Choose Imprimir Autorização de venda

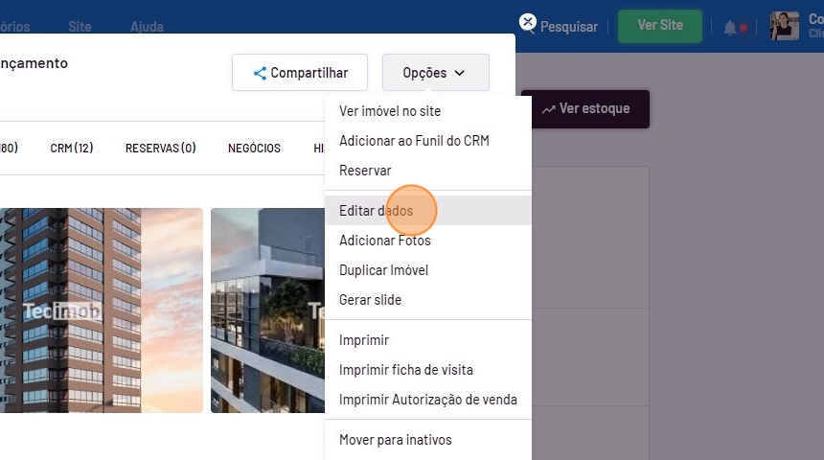427,400
